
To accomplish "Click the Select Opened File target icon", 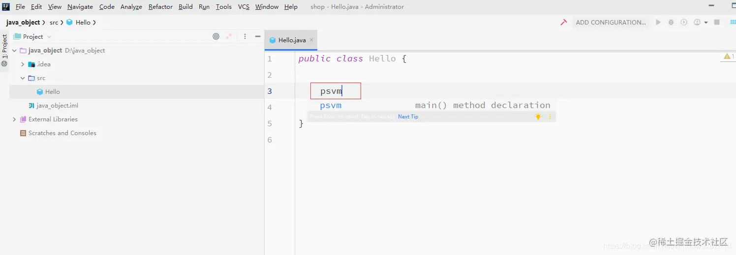I will point(216,36).
